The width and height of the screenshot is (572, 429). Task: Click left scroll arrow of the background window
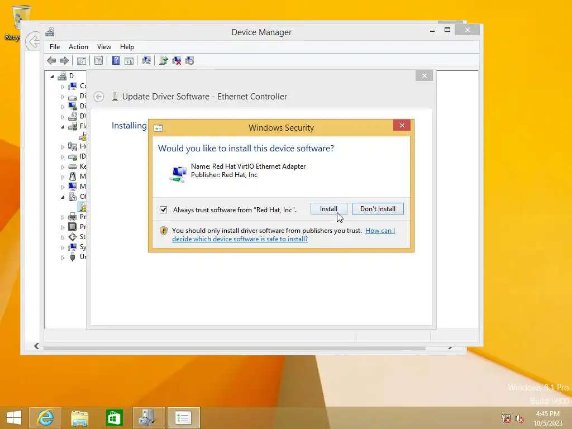pyautogui.click(x=36, y=346)
